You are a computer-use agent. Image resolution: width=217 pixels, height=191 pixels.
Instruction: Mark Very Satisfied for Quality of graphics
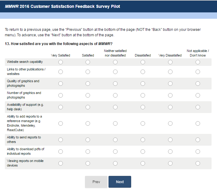click(60, 84)
